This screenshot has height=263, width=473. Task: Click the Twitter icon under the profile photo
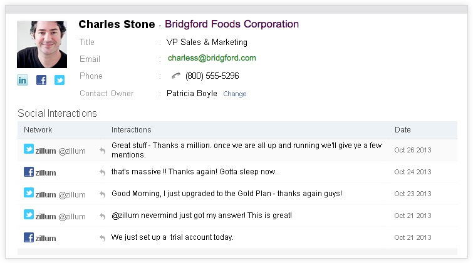[60, 80]
